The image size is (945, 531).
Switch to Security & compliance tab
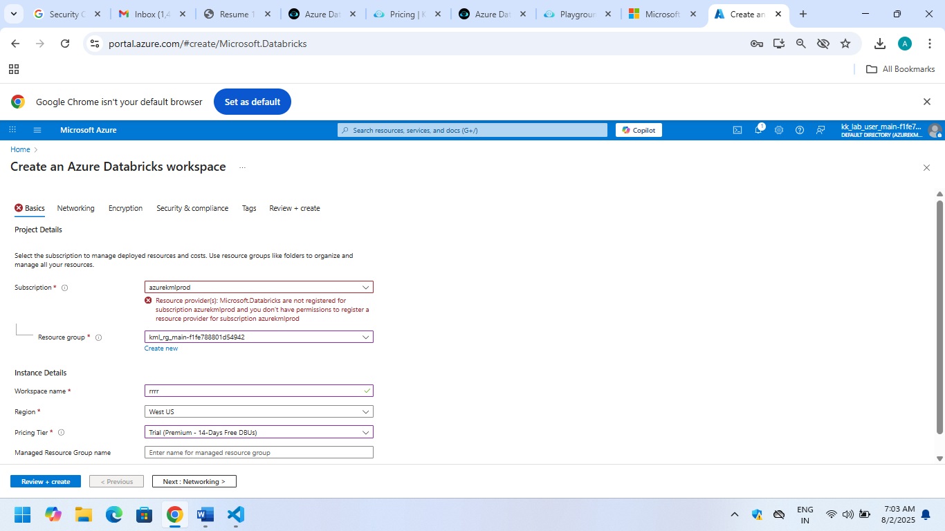192,208
